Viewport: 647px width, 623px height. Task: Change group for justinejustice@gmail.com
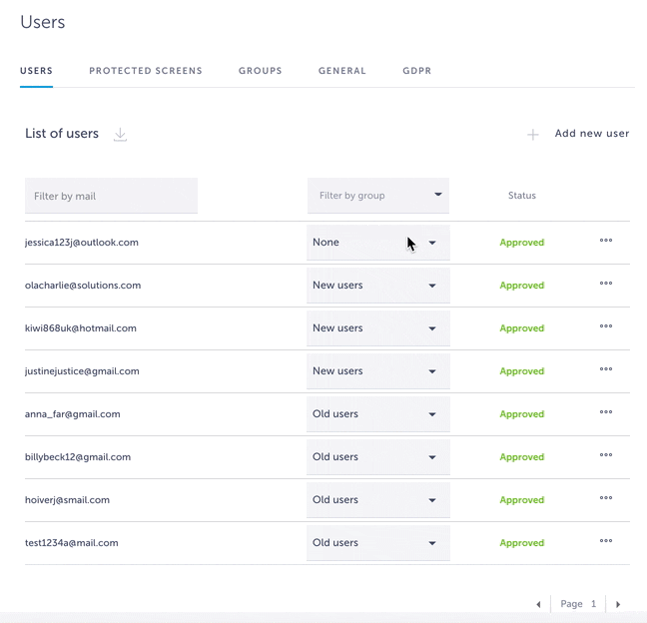click(x=378, y=371)
